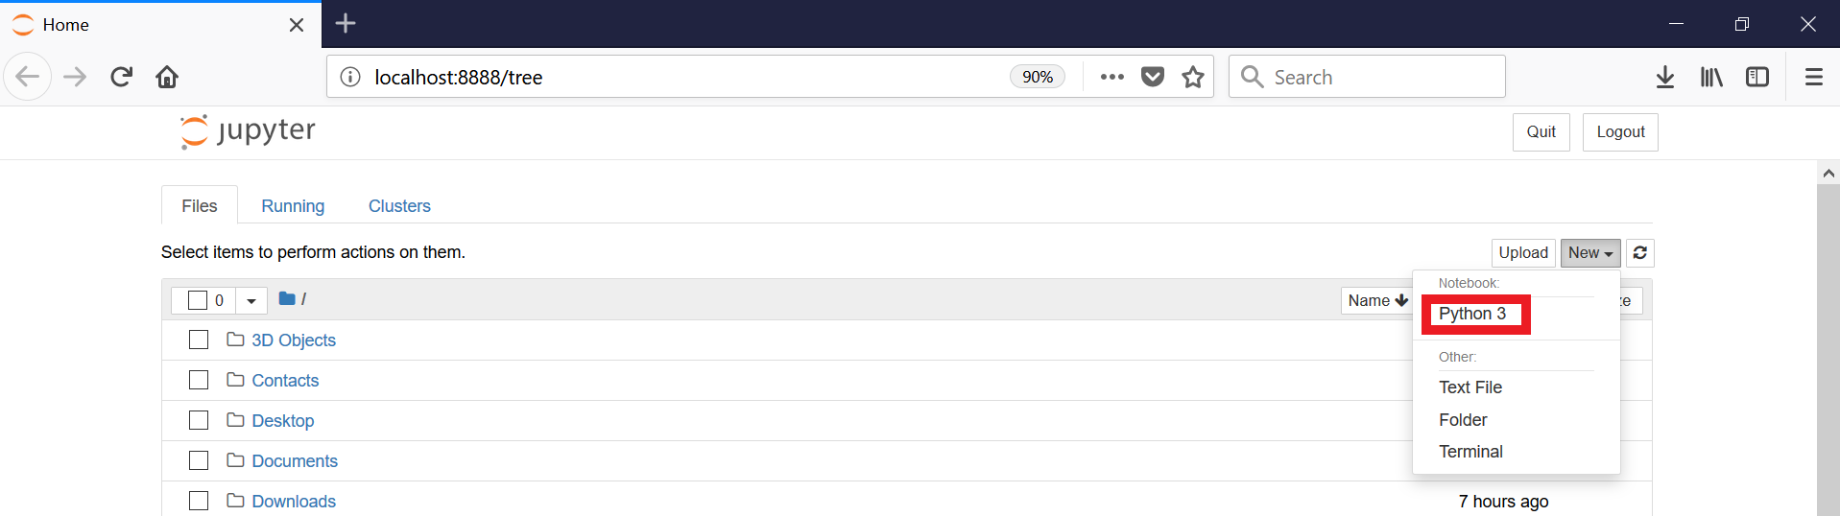Screen dimensions: 1840x516
Task: Check the 3D Objects folder checkbox
Action: coord(199,340)
